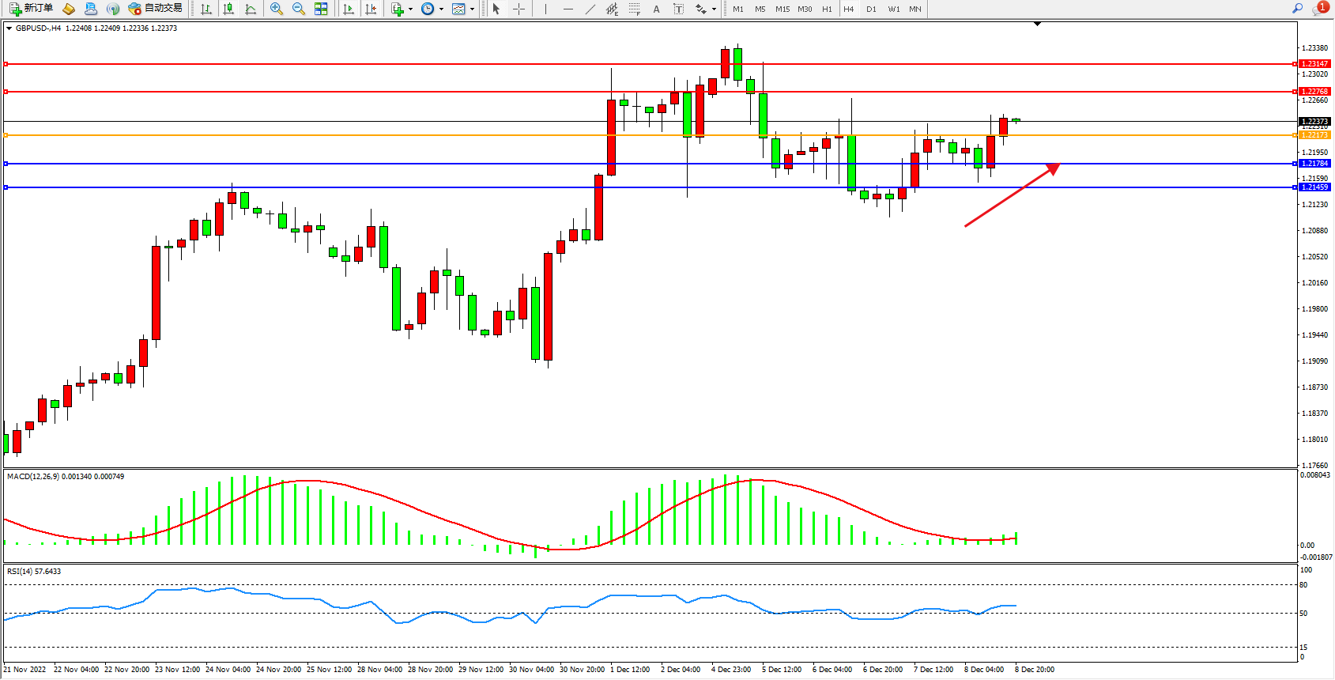The image size is (1335, 680).
Task: Click the tile windows icon
Action: point(321,9)
